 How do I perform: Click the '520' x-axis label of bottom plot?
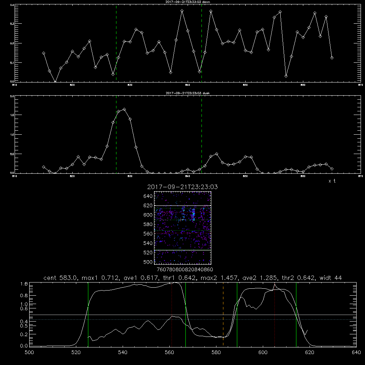click(76, 353)
